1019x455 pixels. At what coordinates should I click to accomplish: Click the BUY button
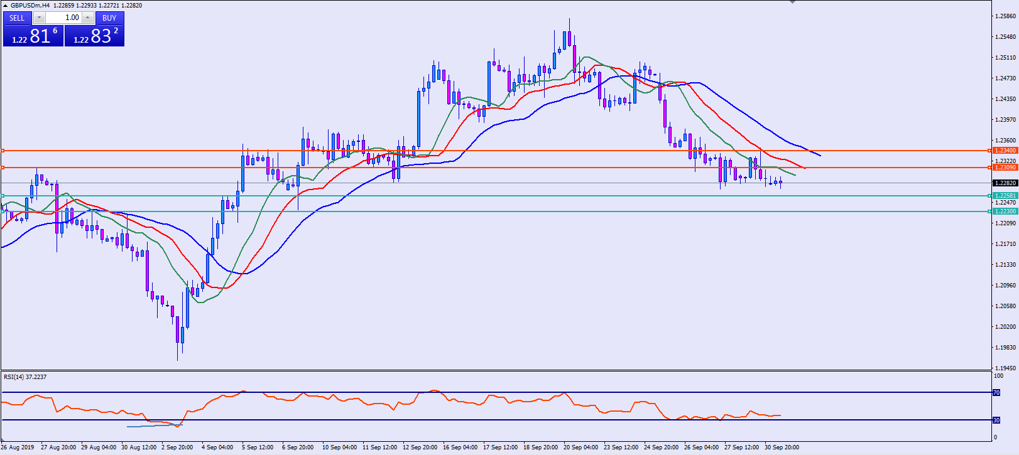pos(109,18)
